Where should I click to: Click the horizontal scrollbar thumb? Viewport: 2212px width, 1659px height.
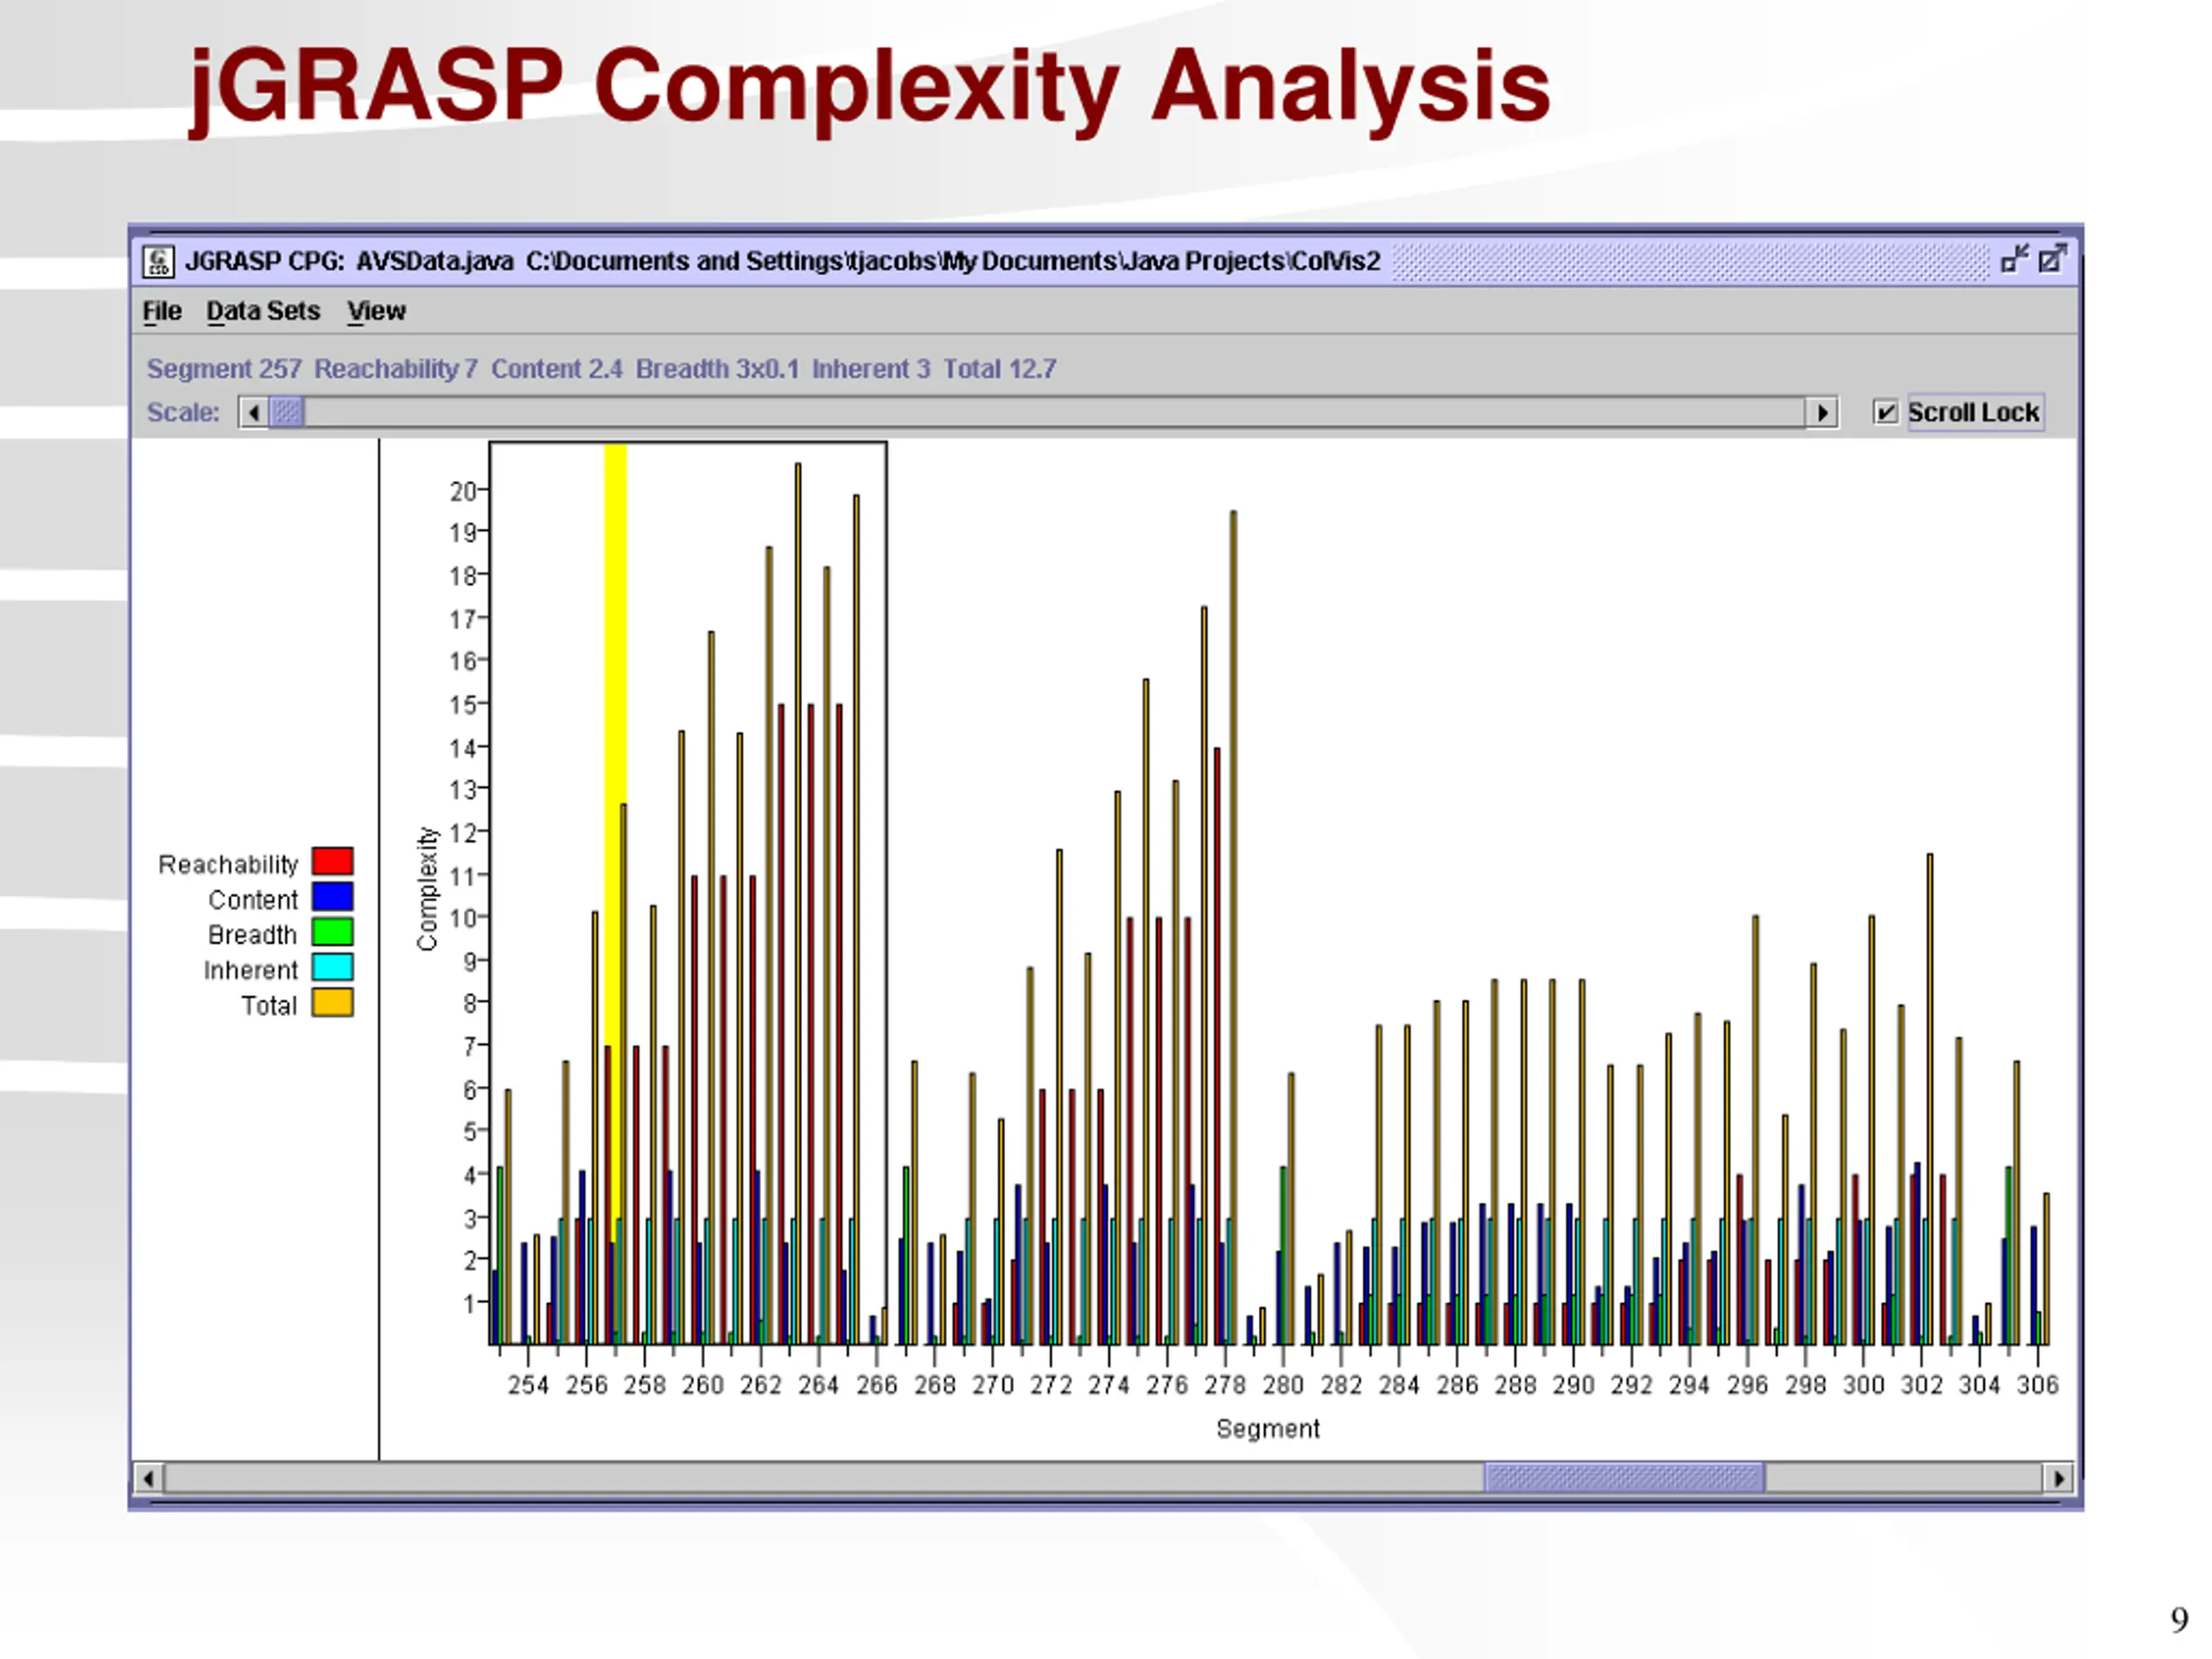[x=1624, y=1477]
